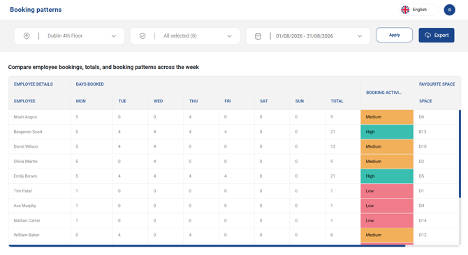Sort by THU column header

(193, 101)
